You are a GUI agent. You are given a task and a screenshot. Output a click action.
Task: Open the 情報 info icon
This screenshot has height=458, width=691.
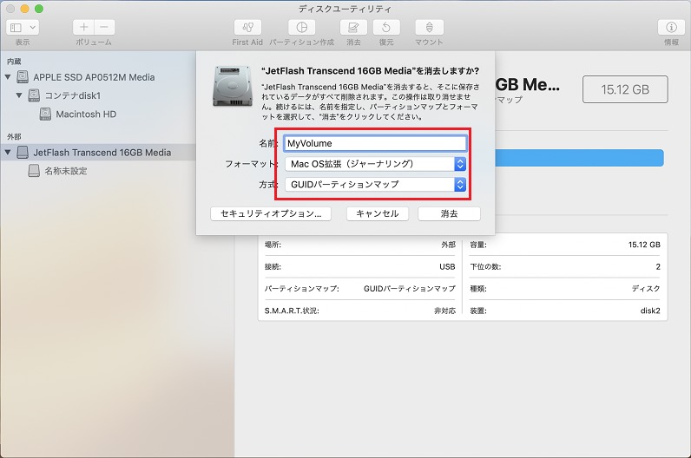[671, 27]
